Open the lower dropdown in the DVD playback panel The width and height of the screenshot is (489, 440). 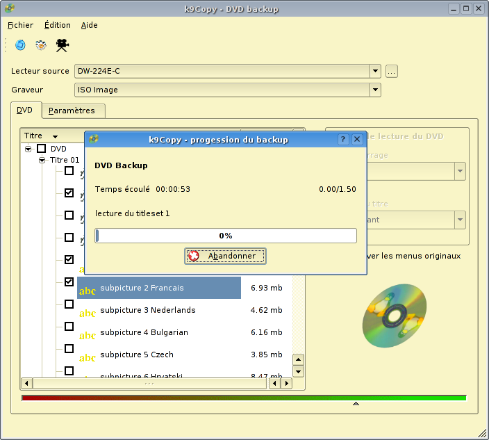(460, 220)
